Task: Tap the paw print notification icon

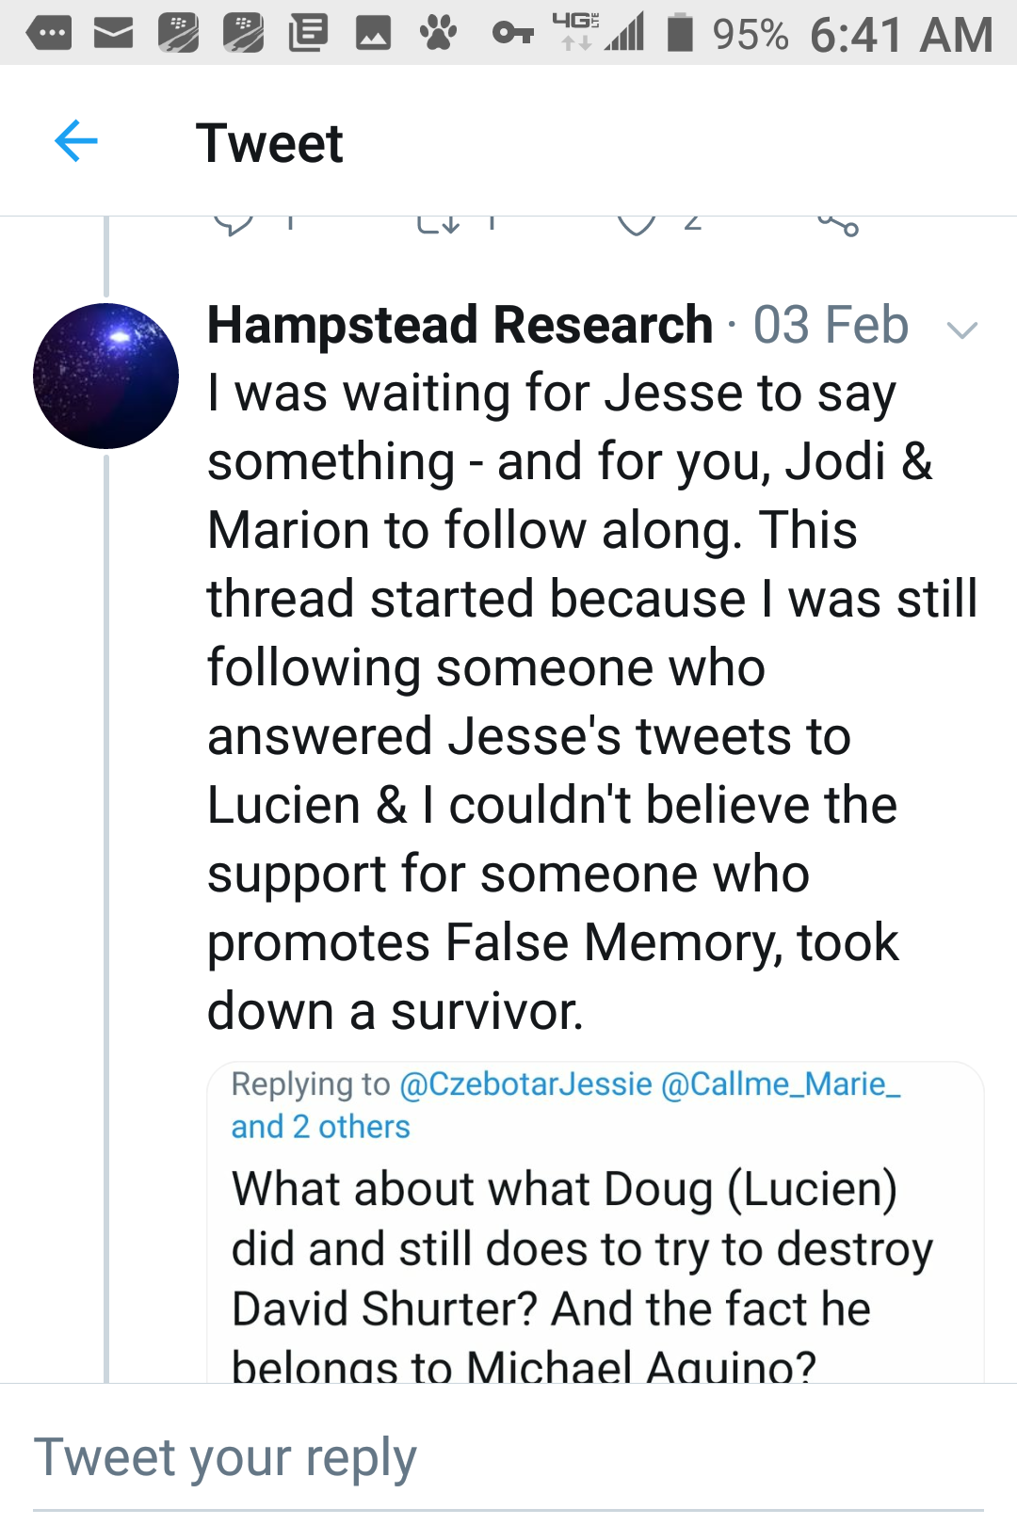Action: [438, 34]
